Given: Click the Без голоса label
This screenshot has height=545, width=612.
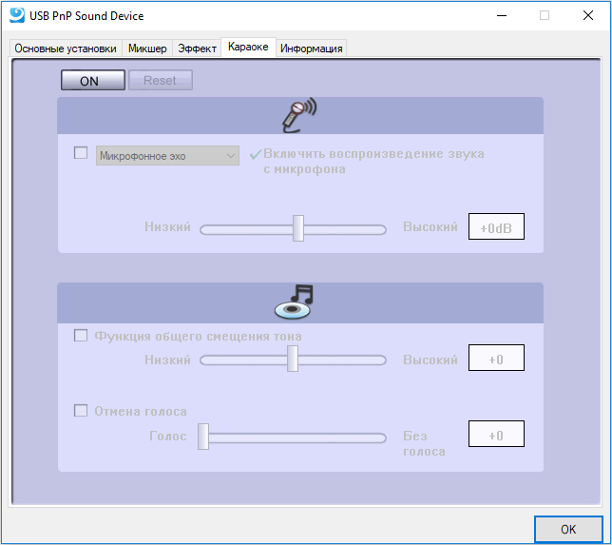Looking at the screenshot, I should point(424,444).
